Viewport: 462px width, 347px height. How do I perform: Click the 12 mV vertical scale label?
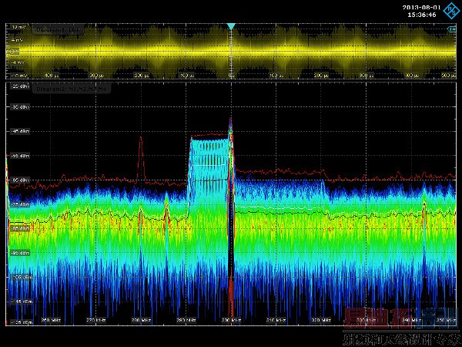(x=18, y=26)
